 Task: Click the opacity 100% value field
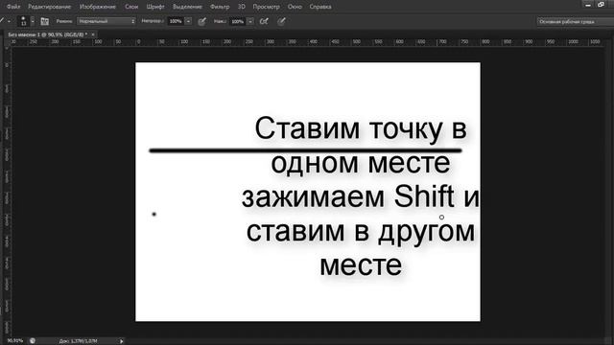click(x=176, y=21)
